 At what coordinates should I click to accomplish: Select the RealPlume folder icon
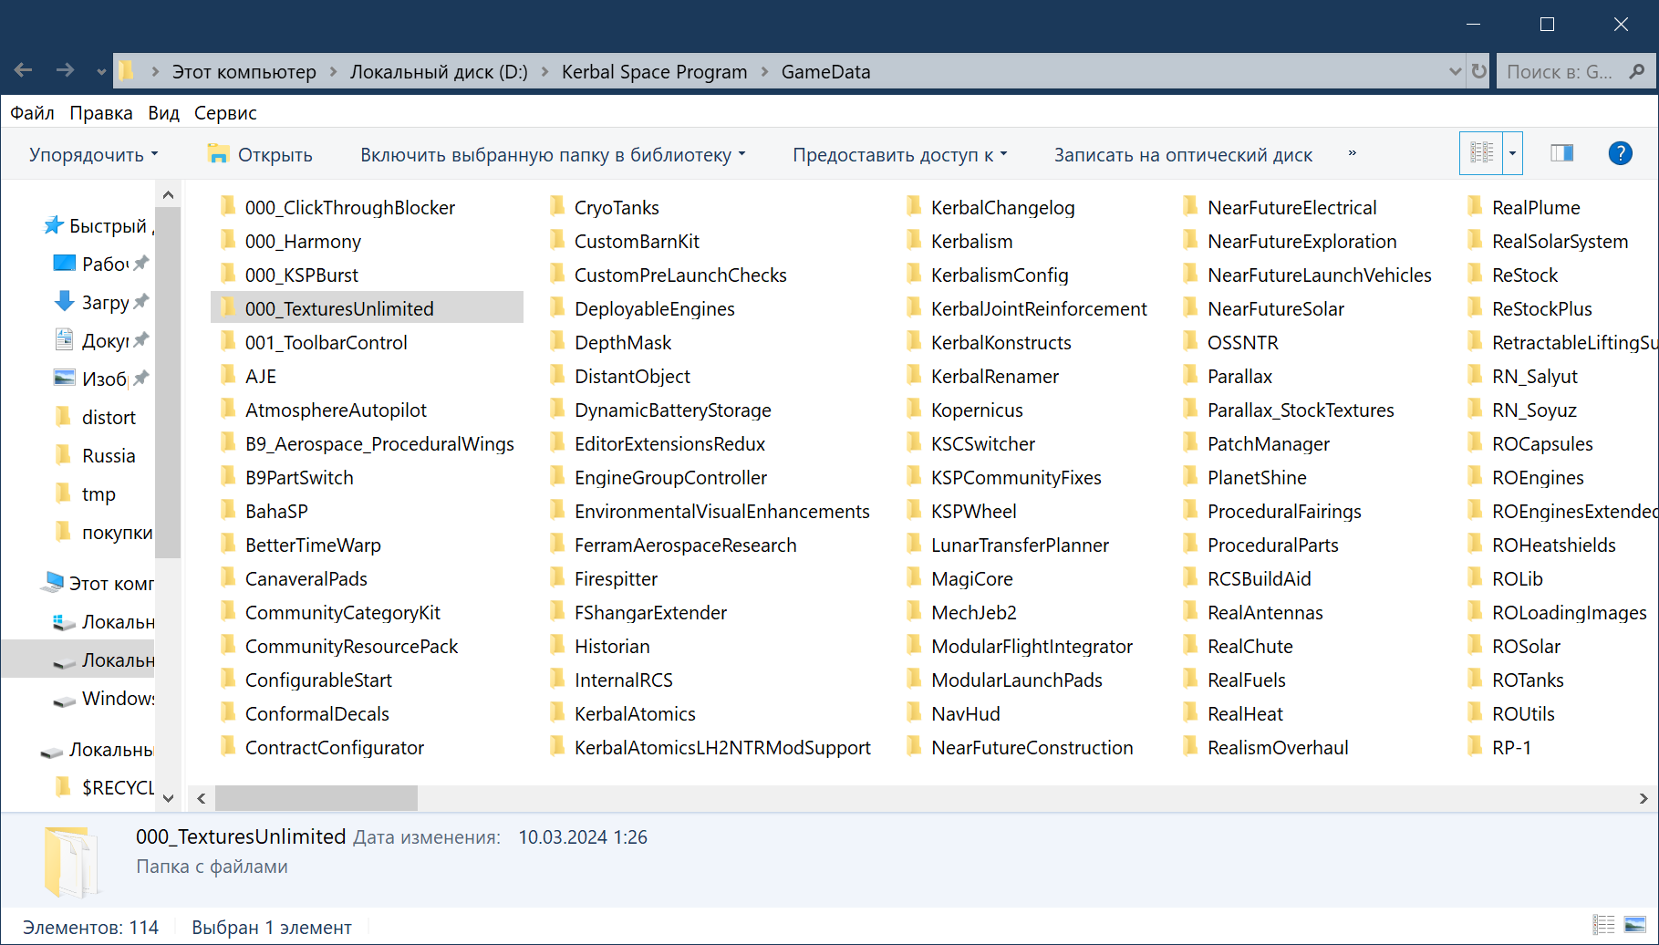click(x=1475, y=206)
